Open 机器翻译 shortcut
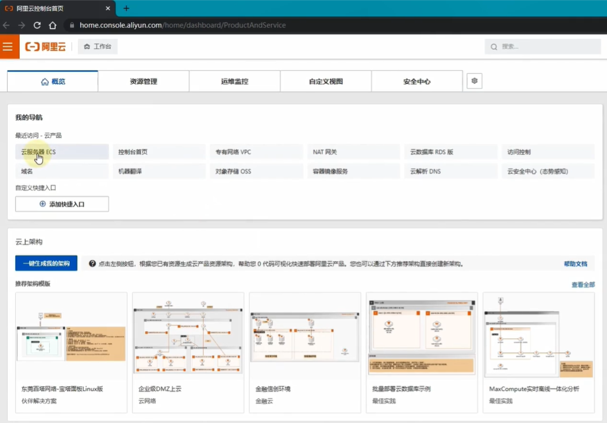Viewport: 607px width, 423px height. 159,171
